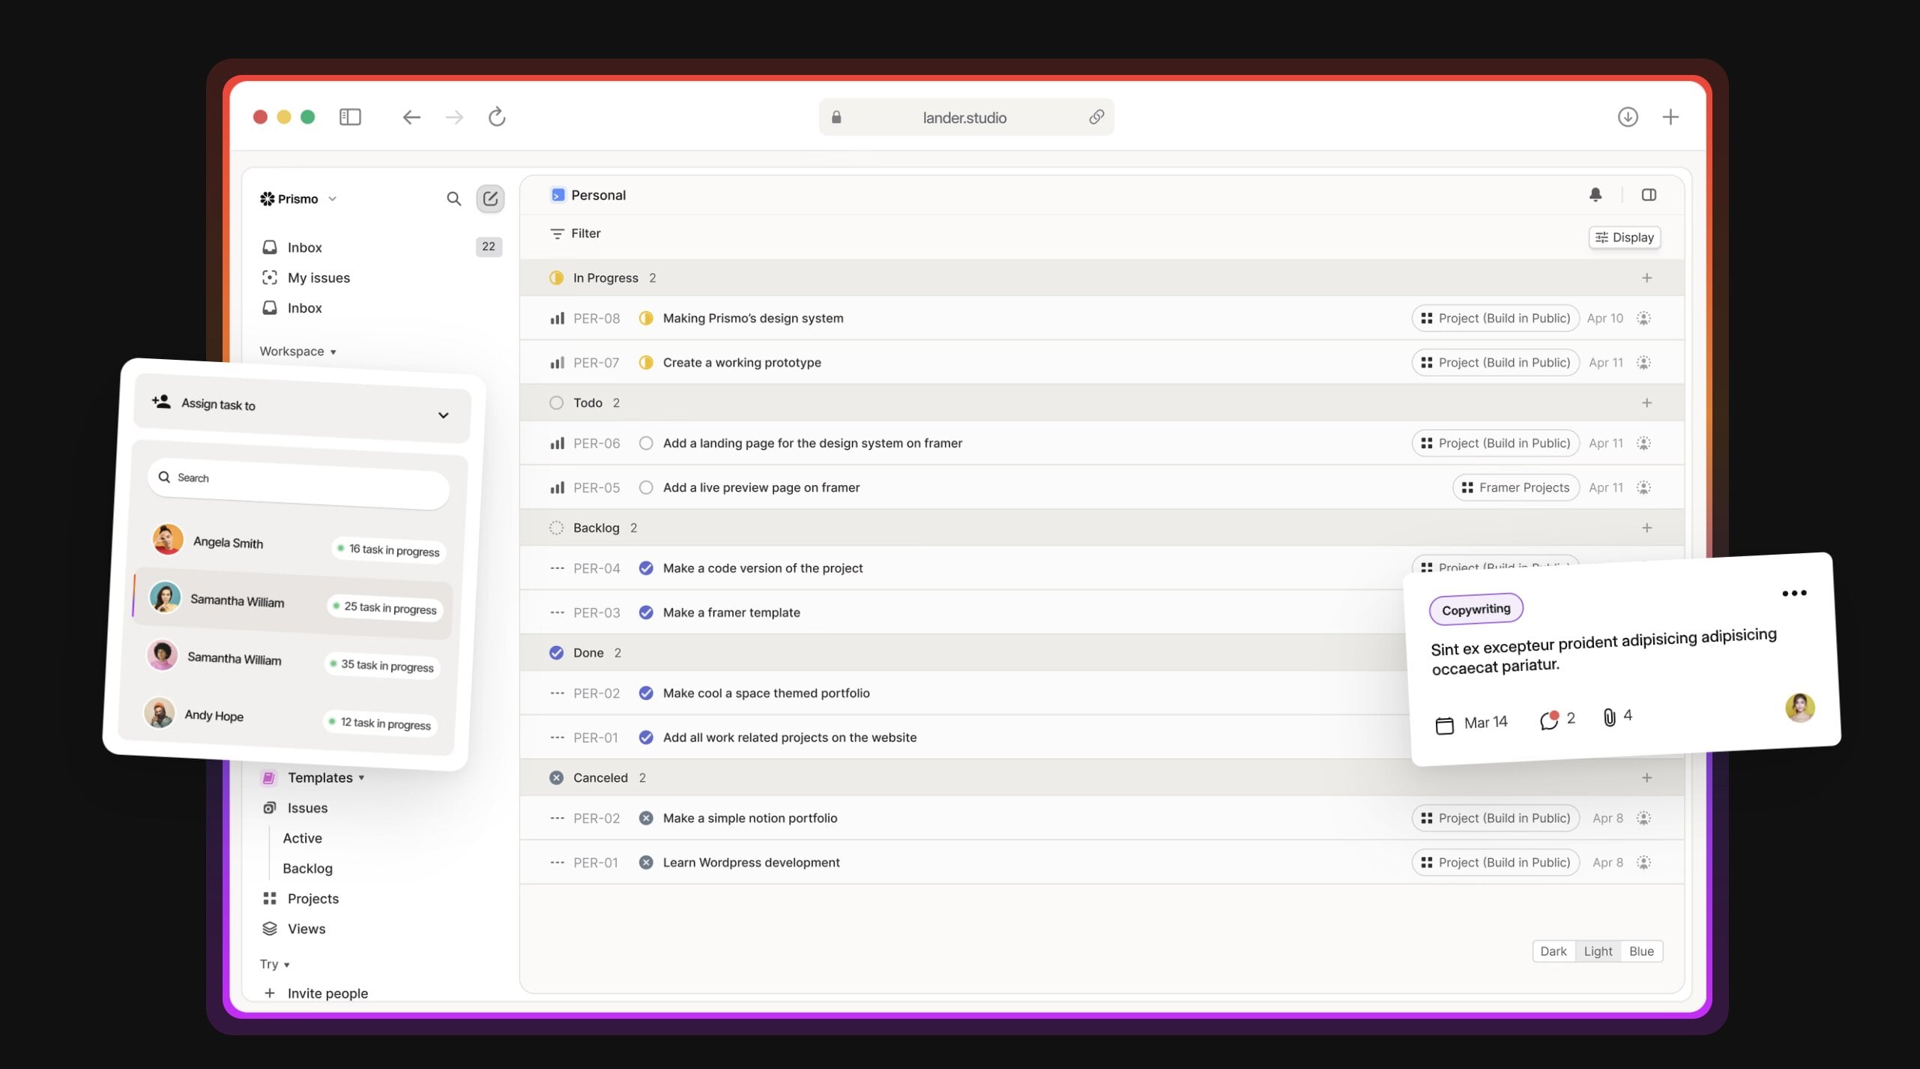Open the Prismo workspace switcher dropdown
1920x1069 pixels.
click(298, 199)
